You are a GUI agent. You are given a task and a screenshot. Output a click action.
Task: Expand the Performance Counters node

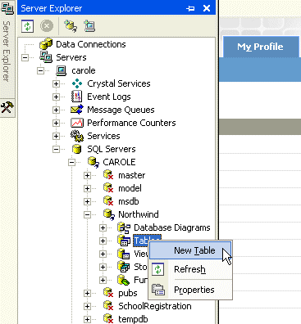click(x=56, y=123)
